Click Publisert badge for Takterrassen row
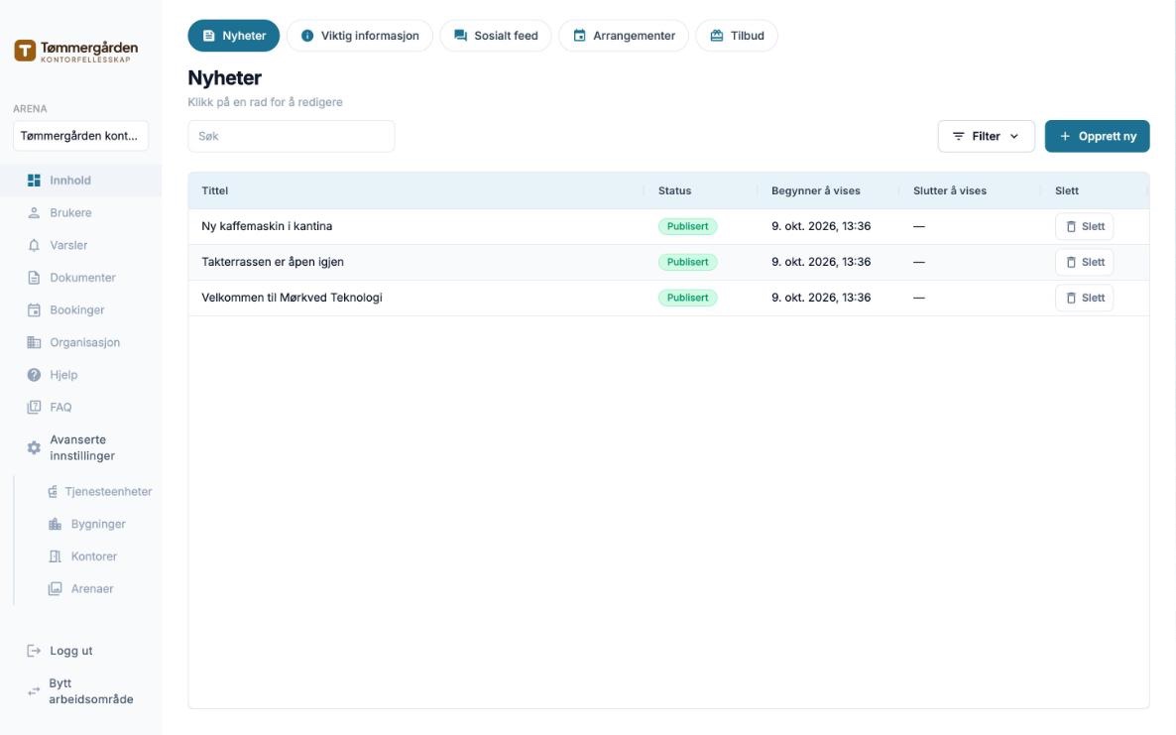Viewport: 1176px width, 735px height. pyautogui.click(x=688, y=263)
